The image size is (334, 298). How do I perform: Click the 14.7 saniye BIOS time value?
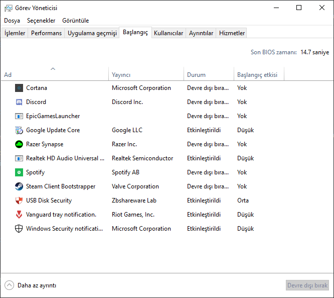(314, 52)
